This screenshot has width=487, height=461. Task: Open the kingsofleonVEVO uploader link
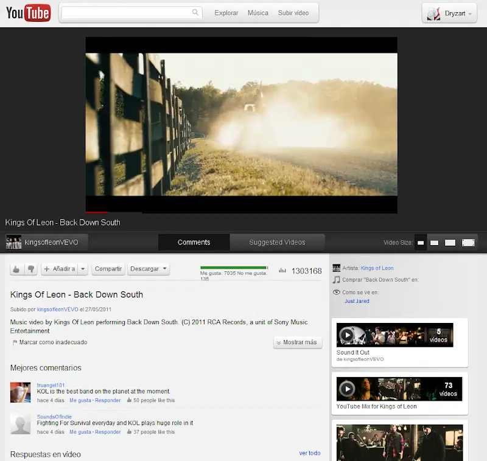(57, 310)
